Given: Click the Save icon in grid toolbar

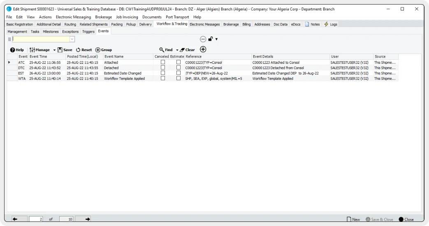Looking at the screenshot, I should click(60, 50).
